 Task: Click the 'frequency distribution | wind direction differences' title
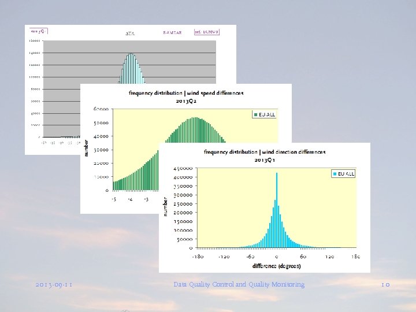[x=265, y=152]
